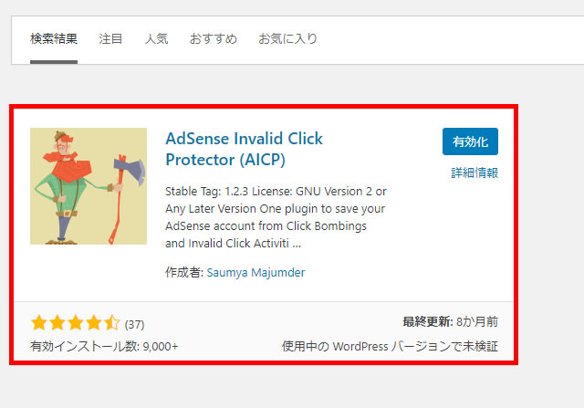This screenshot has height=408, width=584.
Task: Click the third gold rating star
Action: point(75,323)
